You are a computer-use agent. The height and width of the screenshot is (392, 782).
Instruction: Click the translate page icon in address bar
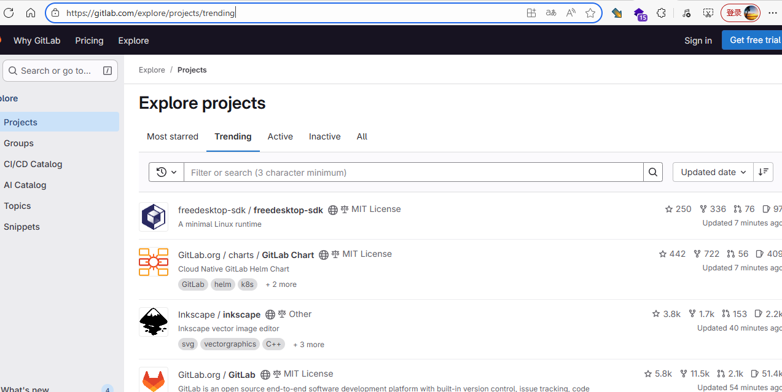pyautogui.click(x=551, y=13)
